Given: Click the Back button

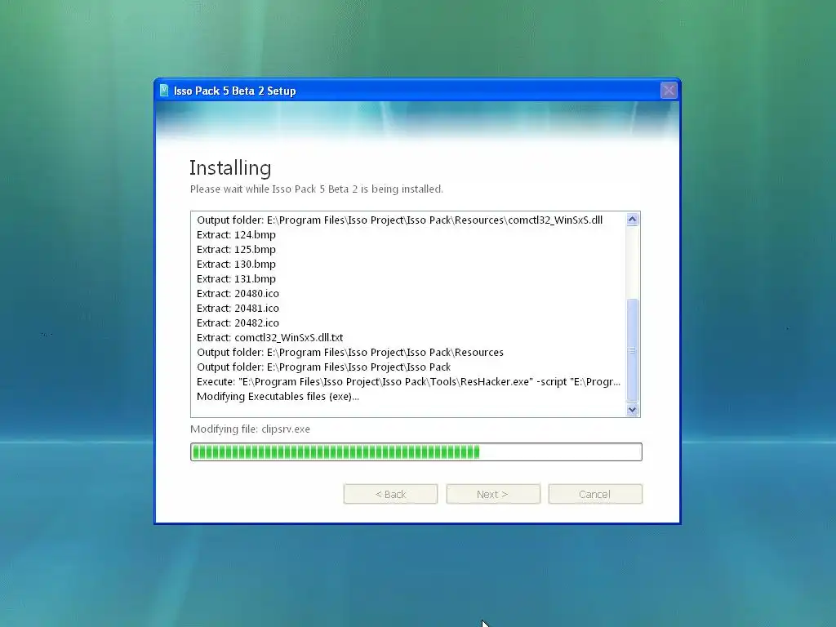Looking at the screenshot, I should point(390,494).
